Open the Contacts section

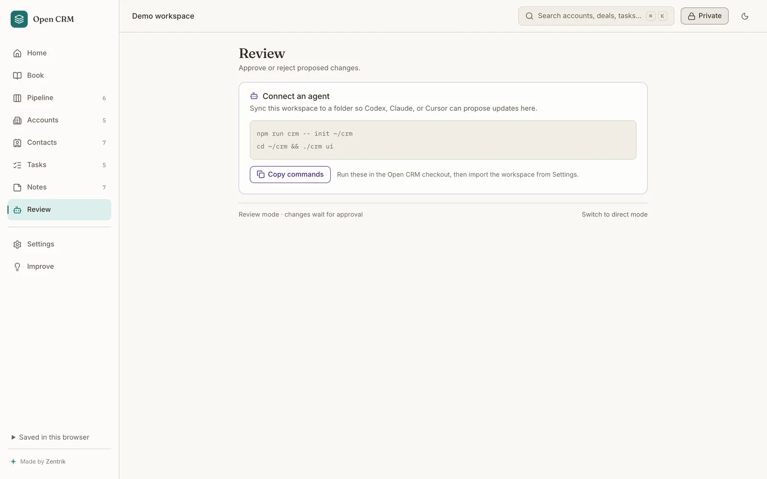click(x=59, y=143)
